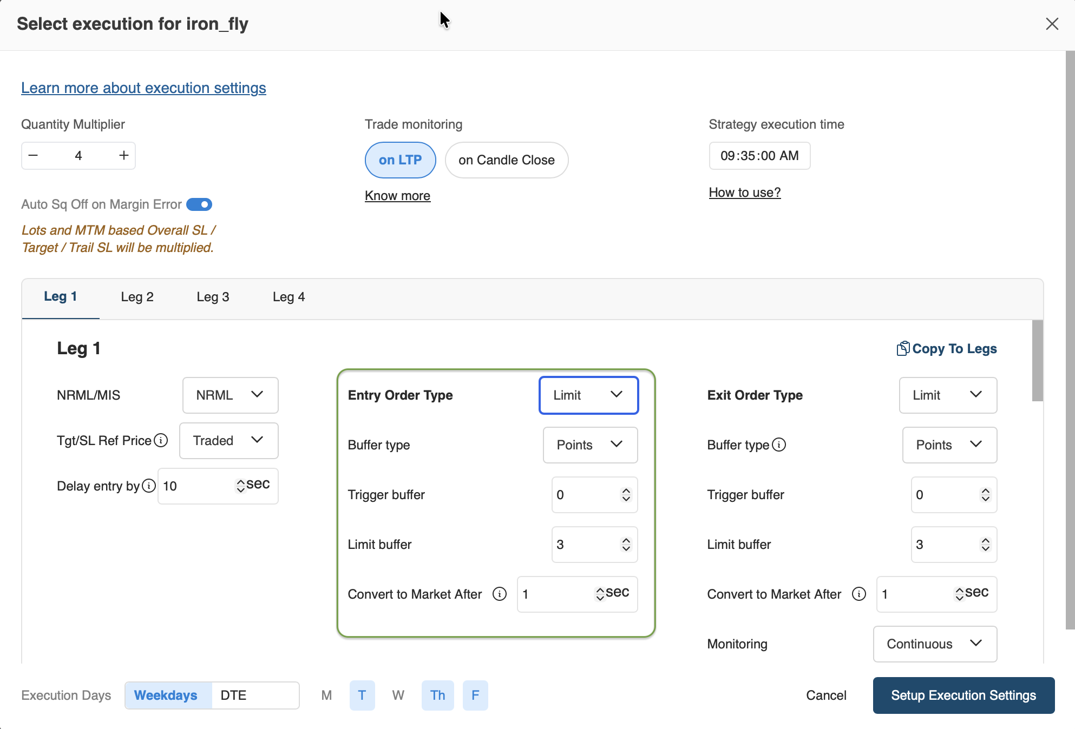This screenshot has width=1075, height=729.
Task: Switch to the Leg 3 tab
Action: pyautogui.click(x=213, y=297)
